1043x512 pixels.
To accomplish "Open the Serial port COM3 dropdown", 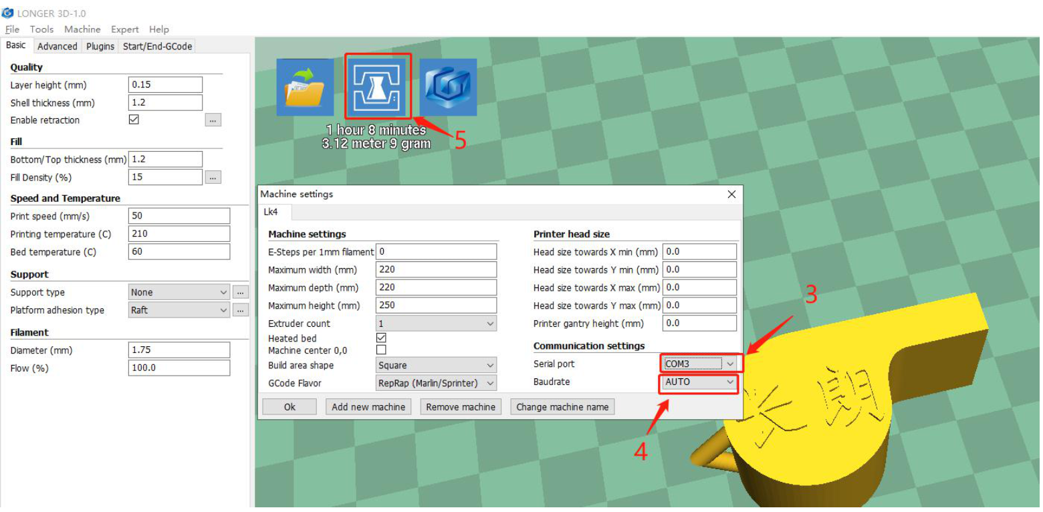I will [699, 364].
